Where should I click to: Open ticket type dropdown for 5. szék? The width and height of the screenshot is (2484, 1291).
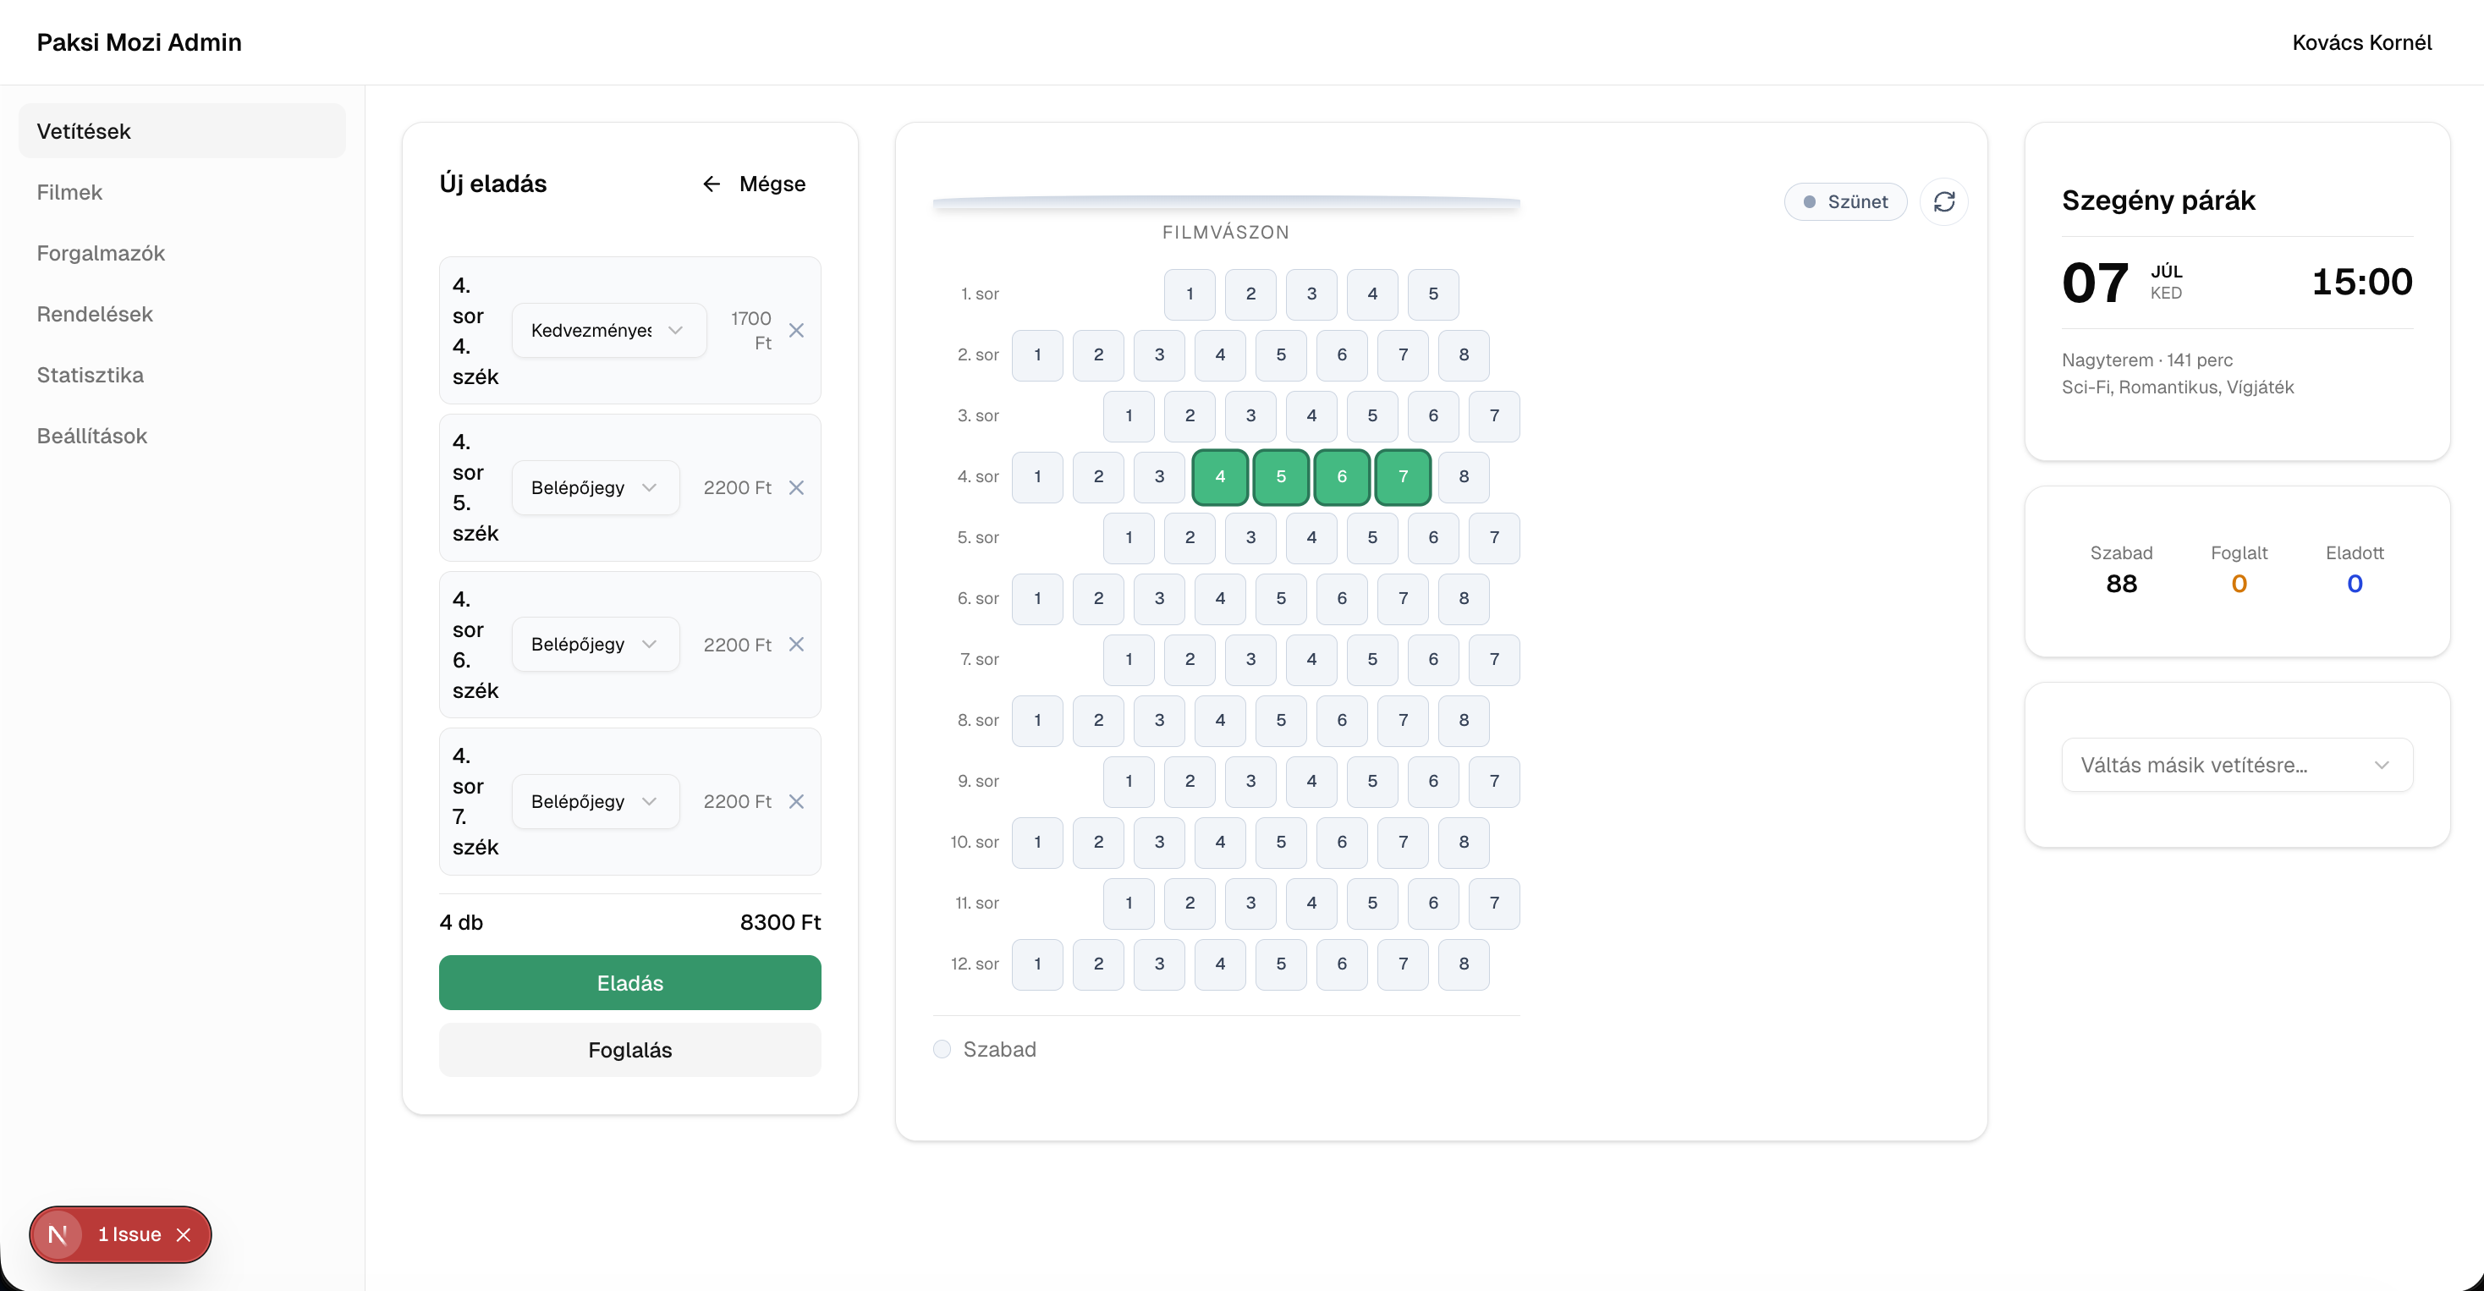(595, 488)
